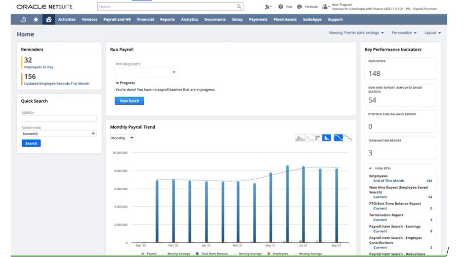Toggle the smooth line trend icon
This screenshot has width=465, height=257.
(338, 138)
